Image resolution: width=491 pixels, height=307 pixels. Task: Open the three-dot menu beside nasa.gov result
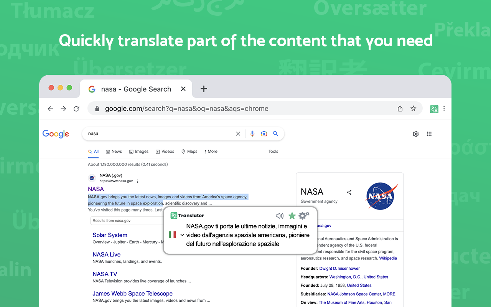point(138,181)
